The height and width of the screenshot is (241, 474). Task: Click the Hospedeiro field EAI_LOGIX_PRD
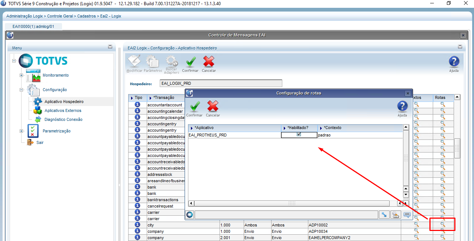click(x=221, y=83)
